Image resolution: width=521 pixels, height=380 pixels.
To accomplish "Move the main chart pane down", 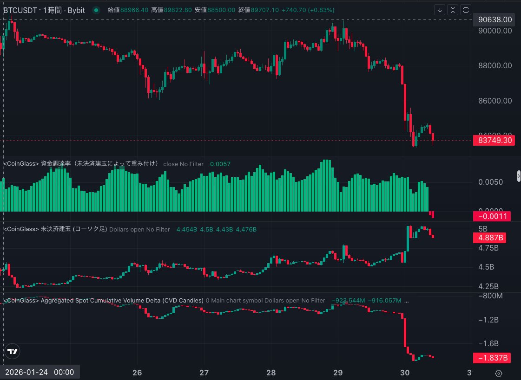I will pos(440,10).
